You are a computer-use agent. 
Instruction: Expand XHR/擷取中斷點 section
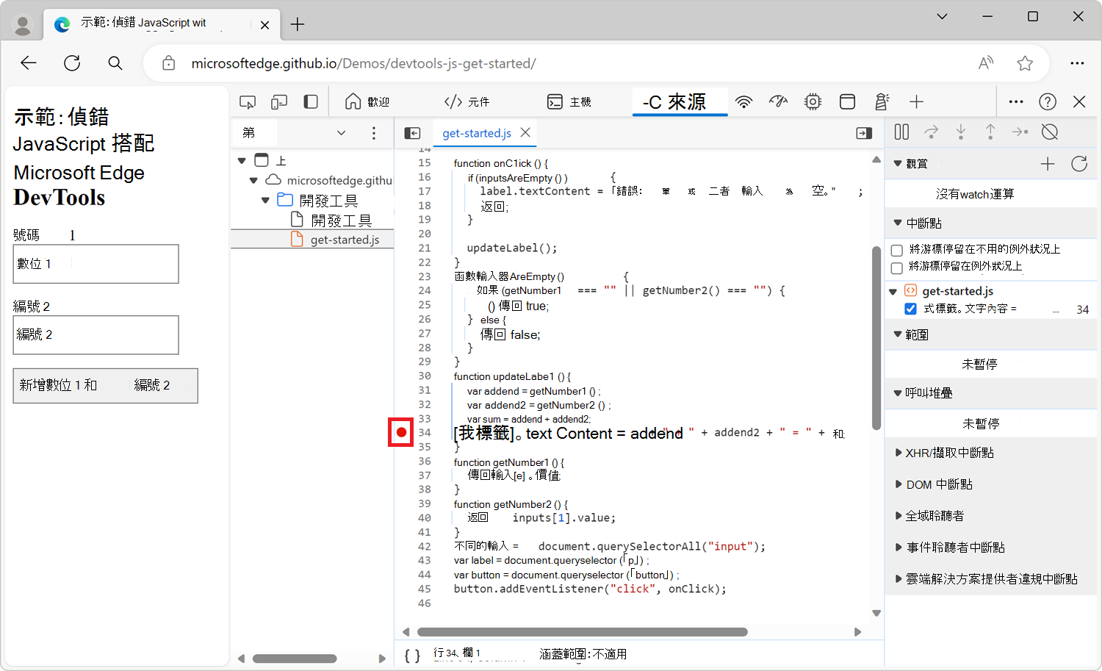click(898, 453)
